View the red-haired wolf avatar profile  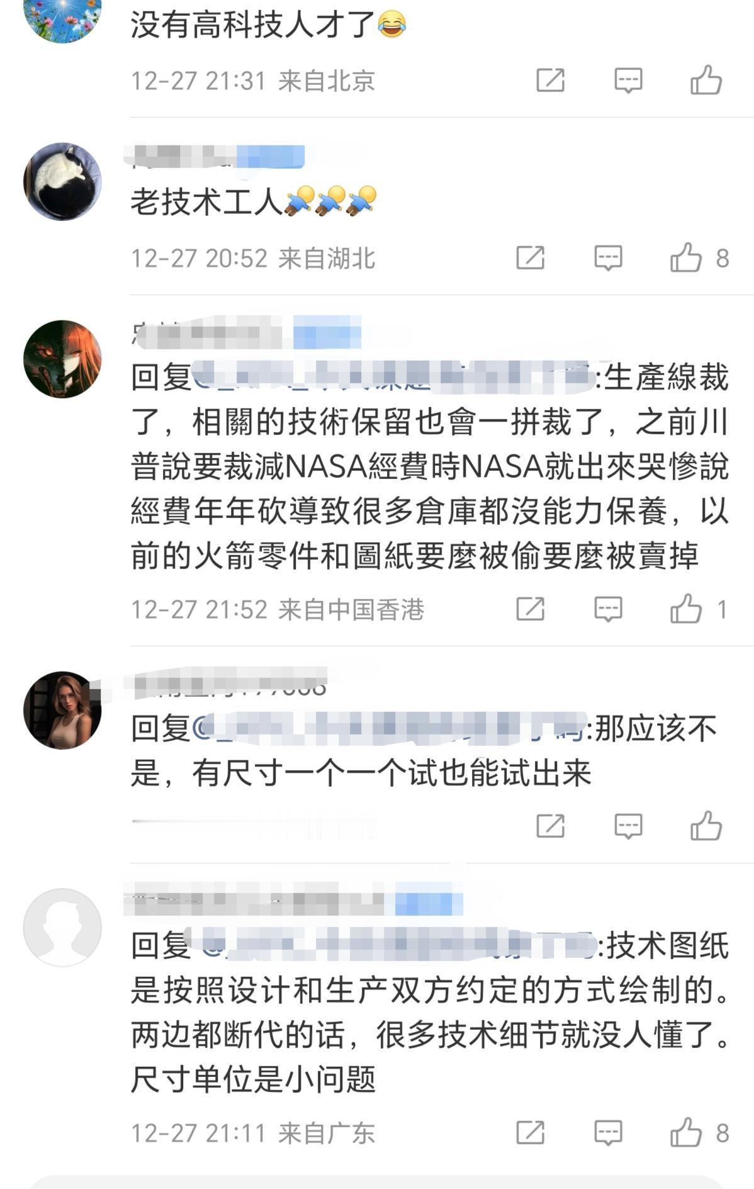pos(62,359)
